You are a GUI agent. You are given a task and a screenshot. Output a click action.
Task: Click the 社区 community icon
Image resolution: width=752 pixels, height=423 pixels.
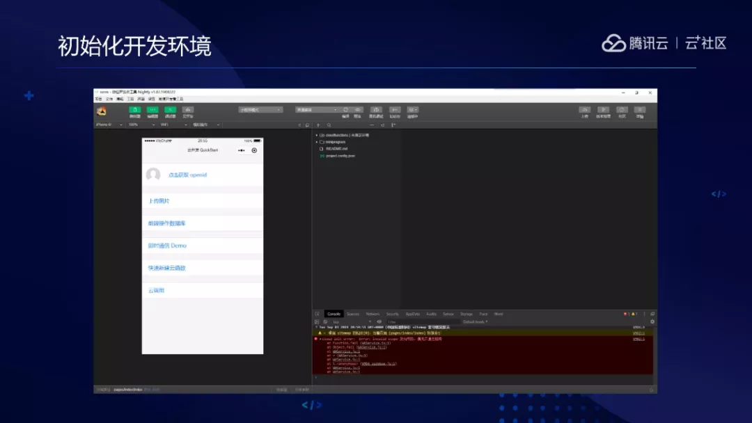point(622,110)
